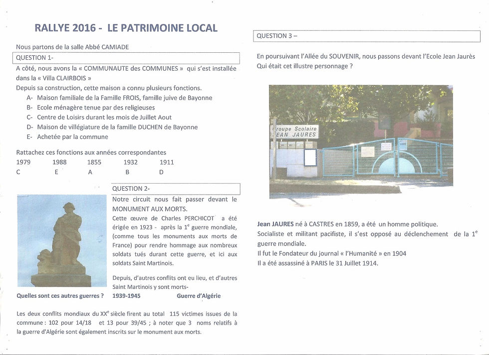Click the answer letter D under 1911
The width and height of the screenshot is (489, 355).
[161, 172]
